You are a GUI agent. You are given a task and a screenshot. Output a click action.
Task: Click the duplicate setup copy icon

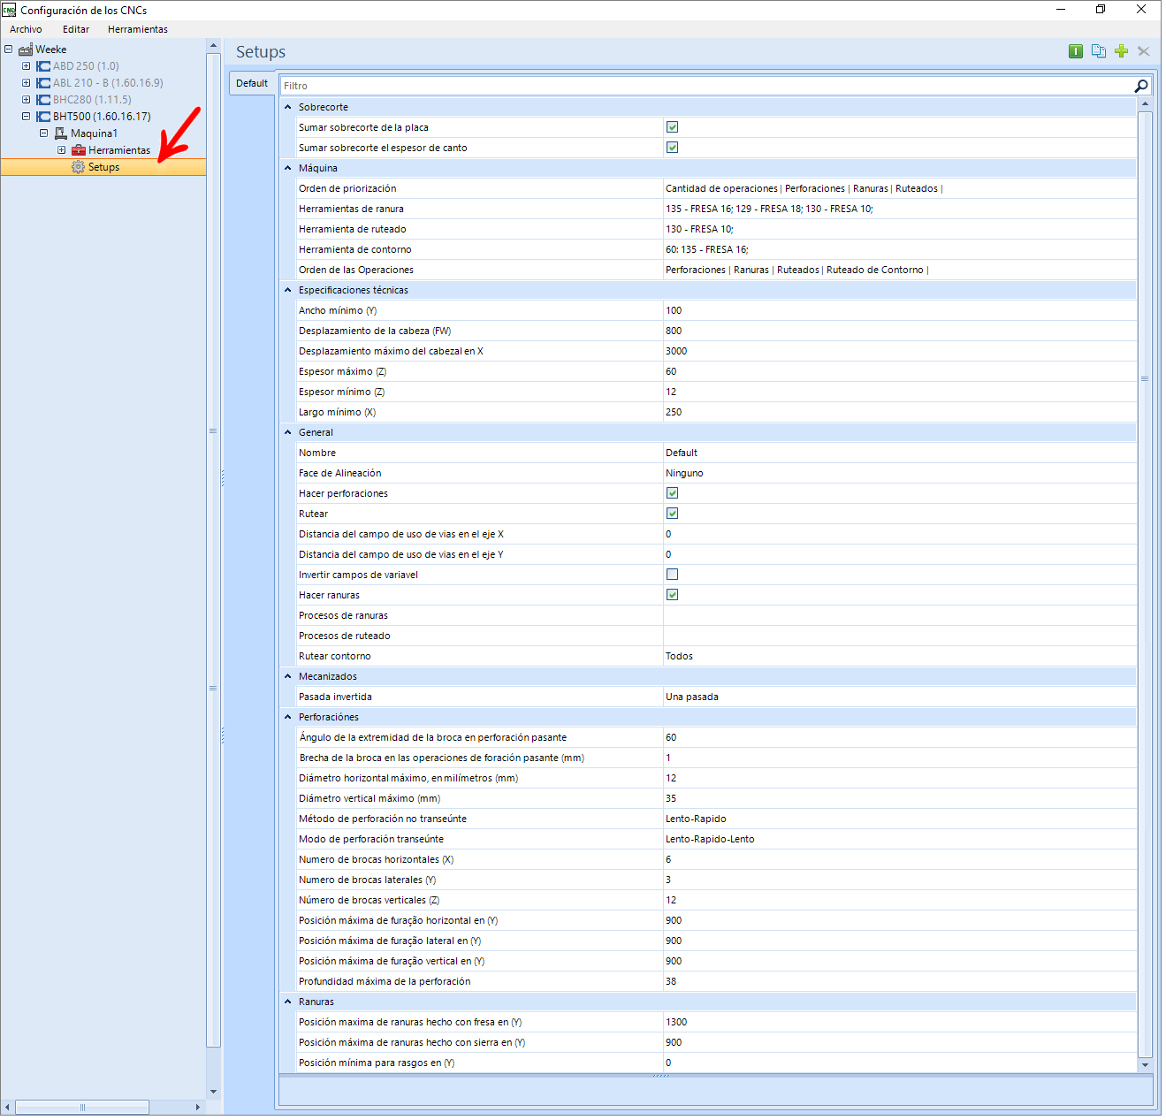point(1099,51)
